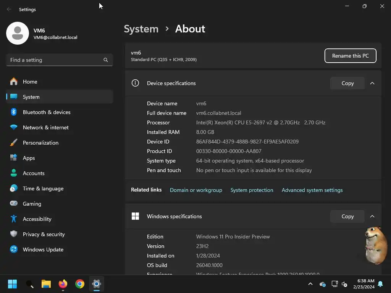Screen dimensions: 391x293
Task: Click OS build value 26040.1000
Action: (x=209, y=266)
